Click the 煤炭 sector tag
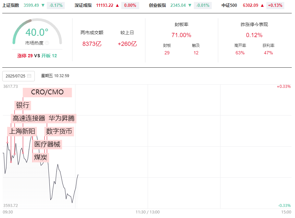 pos(40,157)
